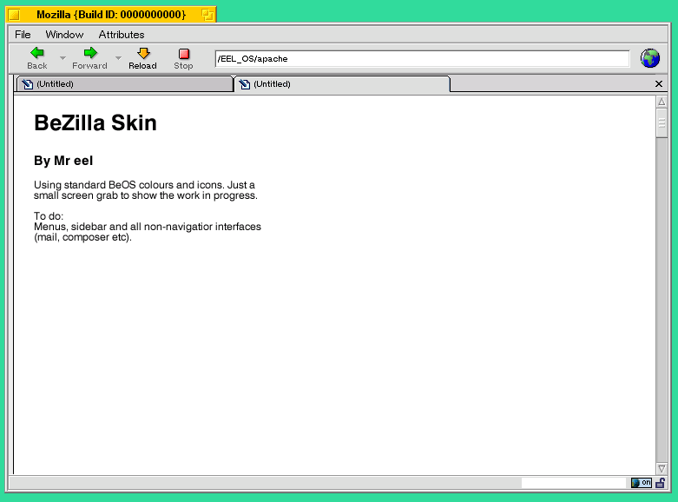This screenshot has width=678, height=502.
Task: Click the vertical scrollbar down arrow
Action: pos(662,469)
